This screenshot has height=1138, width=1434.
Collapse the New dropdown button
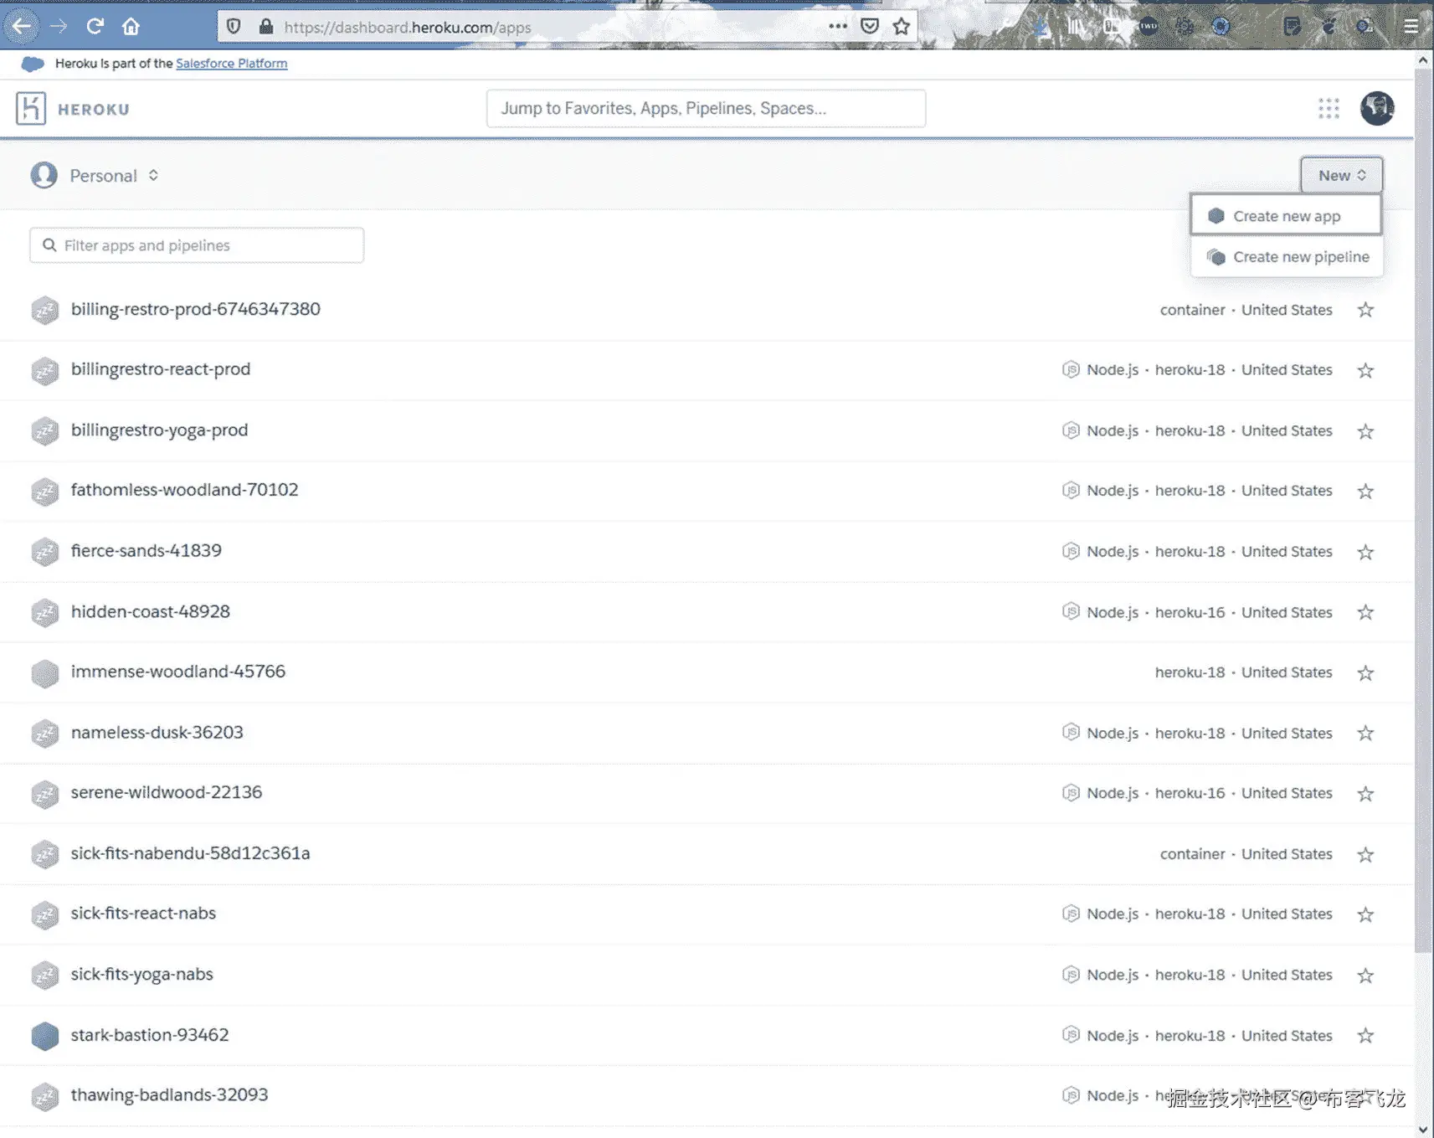(x=1341, y=175)
